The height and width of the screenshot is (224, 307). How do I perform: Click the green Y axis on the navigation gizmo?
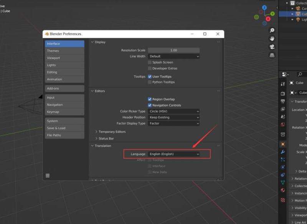(272, 14)
